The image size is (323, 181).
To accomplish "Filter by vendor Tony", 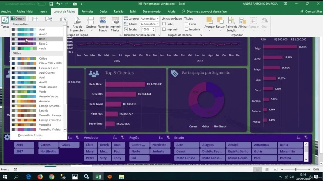I will 117,158.
